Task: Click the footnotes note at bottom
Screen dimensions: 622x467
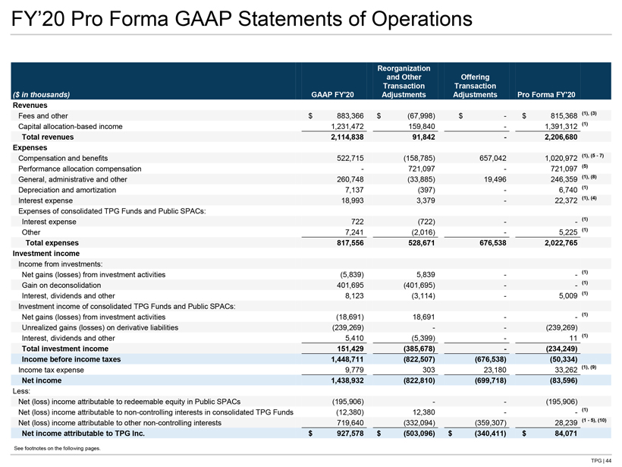Action: pos(57,449)
